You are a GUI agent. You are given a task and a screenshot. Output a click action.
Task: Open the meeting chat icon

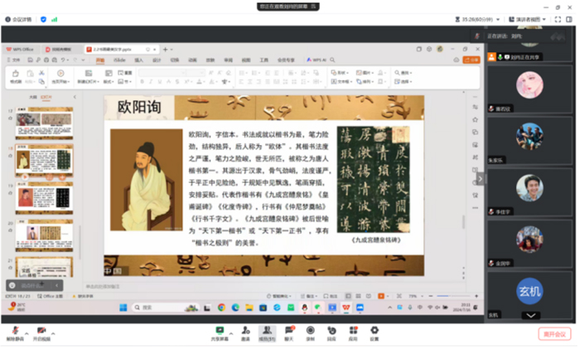point(289,331)
